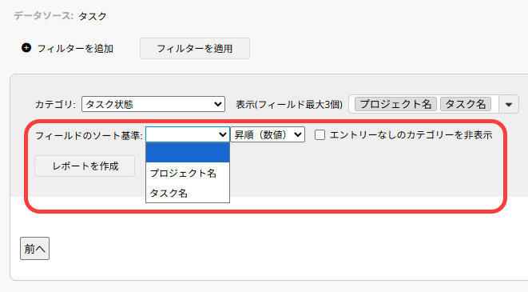Open the カテゴリ dropdown showing タスク状態

coord(153,104)
